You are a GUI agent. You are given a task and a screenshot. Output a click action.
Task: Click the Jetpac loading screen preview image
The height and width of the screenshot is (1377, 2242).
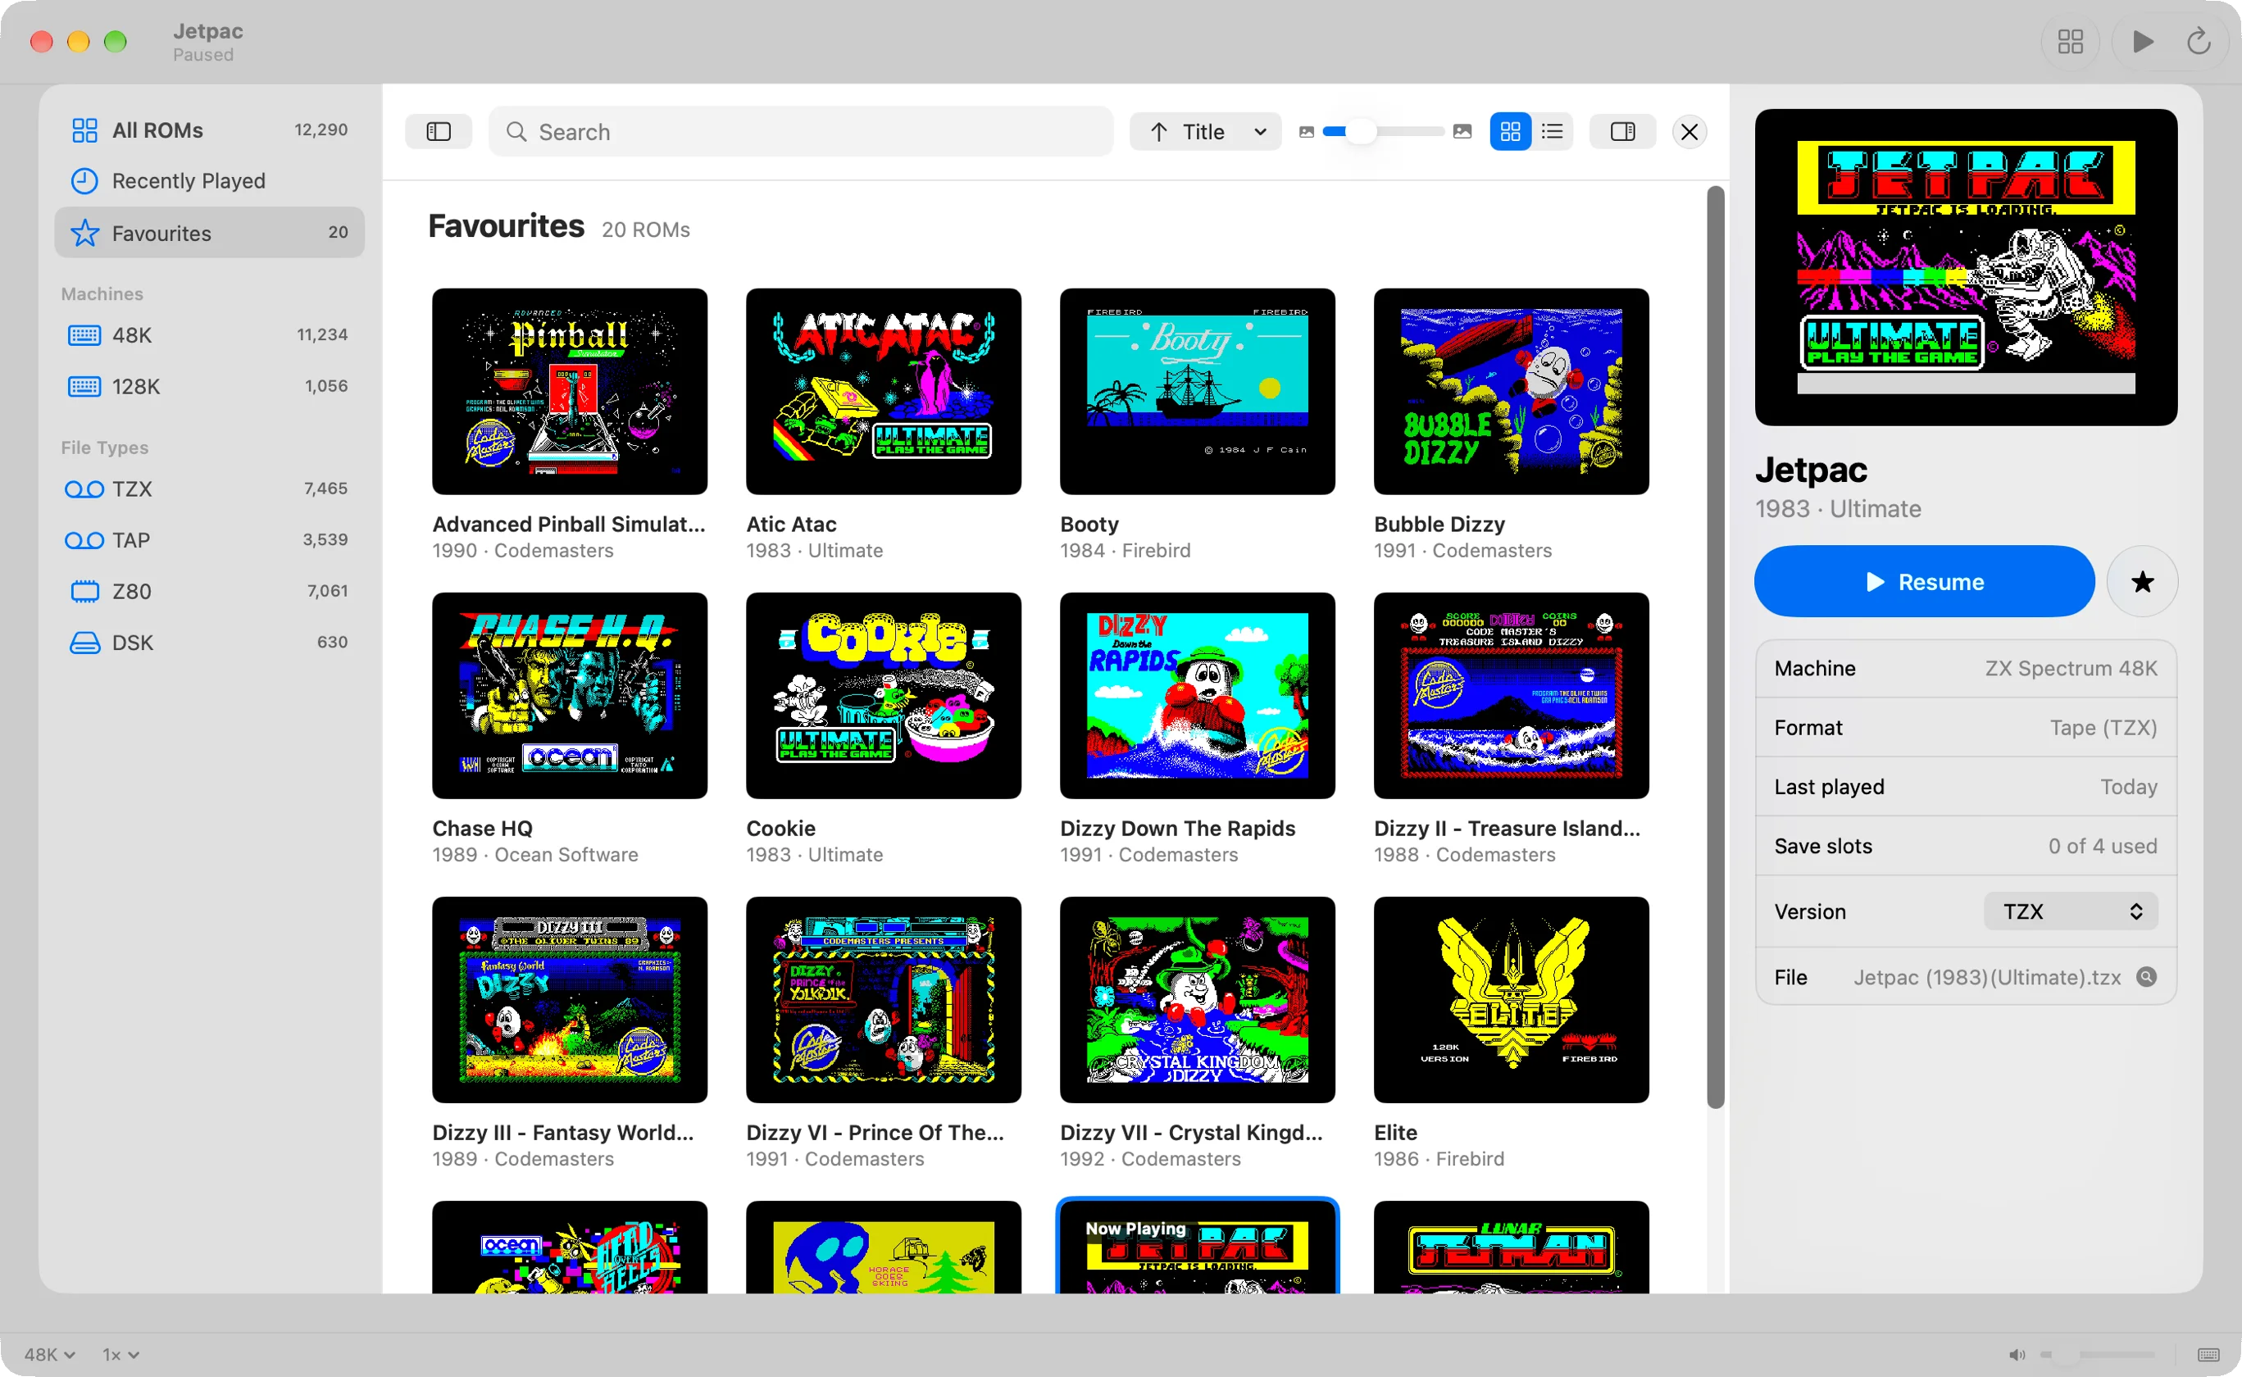point(1965,267)
